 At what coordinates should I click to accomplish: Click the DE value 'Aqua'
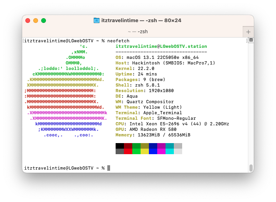click(x=132, y=96)
